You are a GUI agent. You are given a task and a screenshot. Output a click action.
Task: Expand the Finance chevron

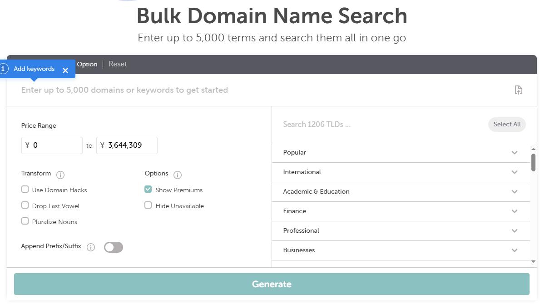[x=514, y=211]
